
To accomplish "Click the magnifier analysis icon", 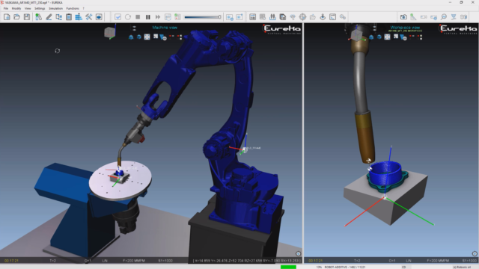I will tap(444, 17).
